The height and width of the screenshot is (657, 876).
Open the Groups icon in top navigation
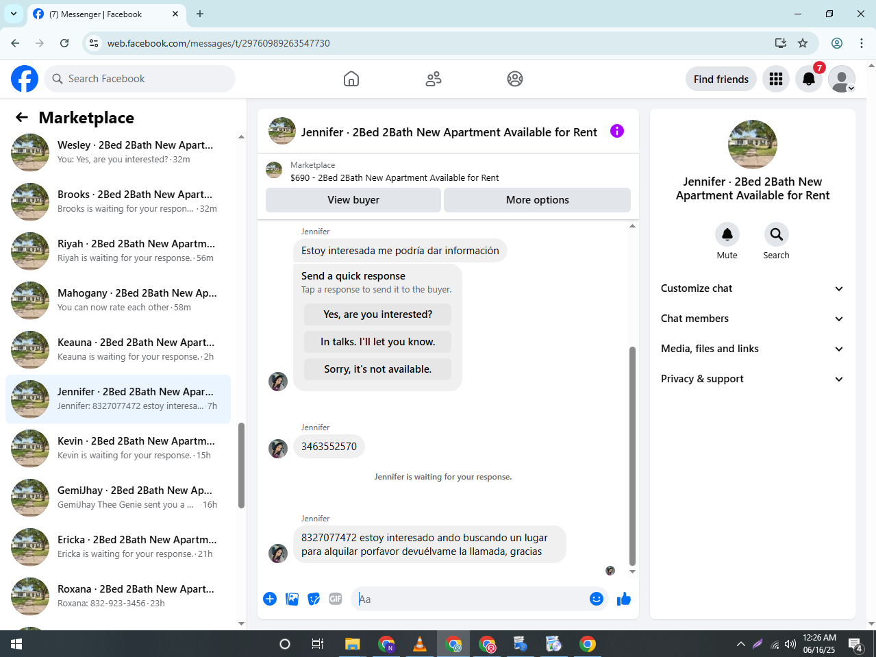(x=515, y=79)
